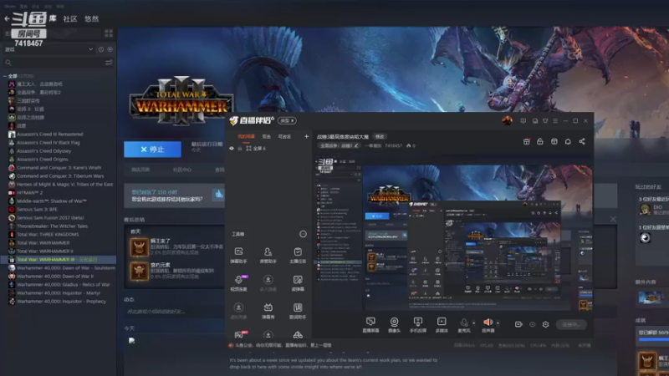Image resolution: width=669 pixels, height=376 pixels.
Task: Click the recent-activity clock icon in Steam sidebar
Action: (x=101, y=49)
